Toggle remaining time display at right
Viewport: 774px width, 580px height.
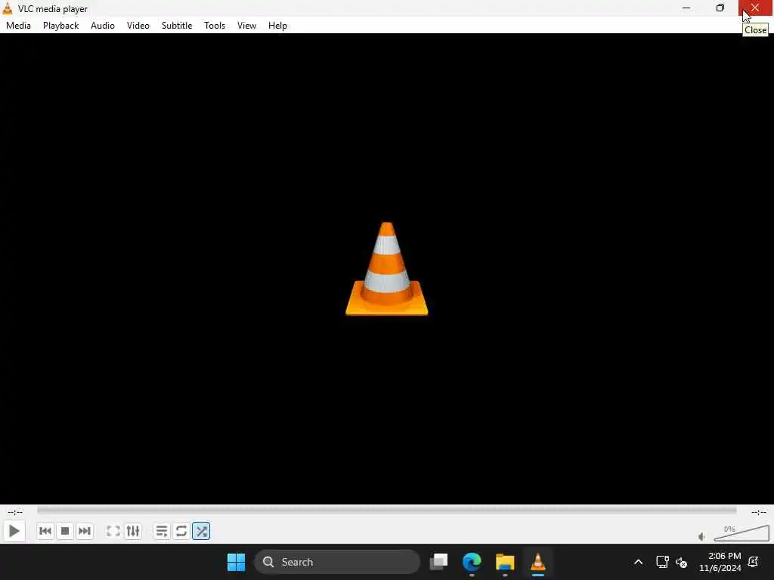coord(759,512)
